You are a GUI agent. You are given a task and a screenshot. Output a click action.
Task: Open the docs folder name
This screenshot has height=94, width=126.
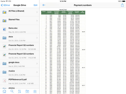[11, 37]
